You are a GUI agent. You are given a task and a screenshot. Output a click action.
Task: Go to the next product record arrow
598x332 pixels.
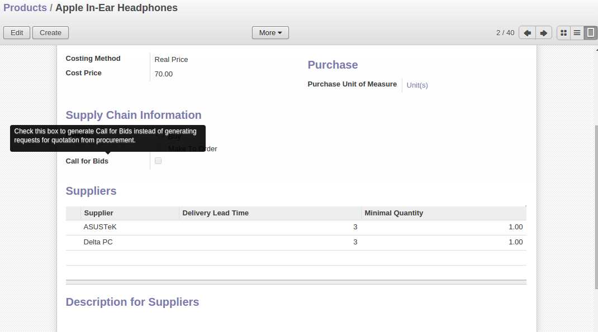coord(543,33)
